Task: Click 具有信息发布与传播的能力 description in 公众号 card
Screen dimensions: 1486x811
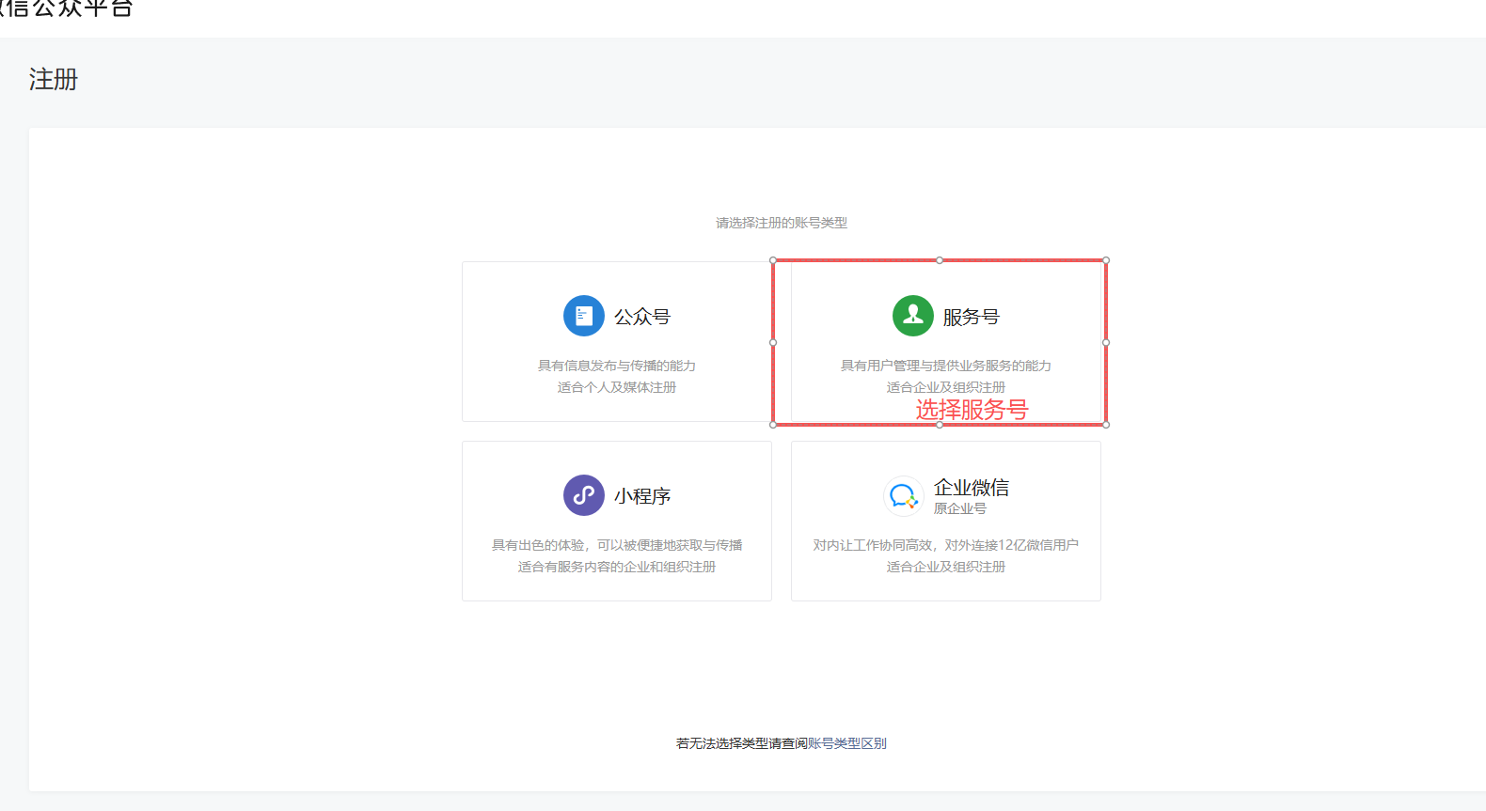Action: [617, 366]
